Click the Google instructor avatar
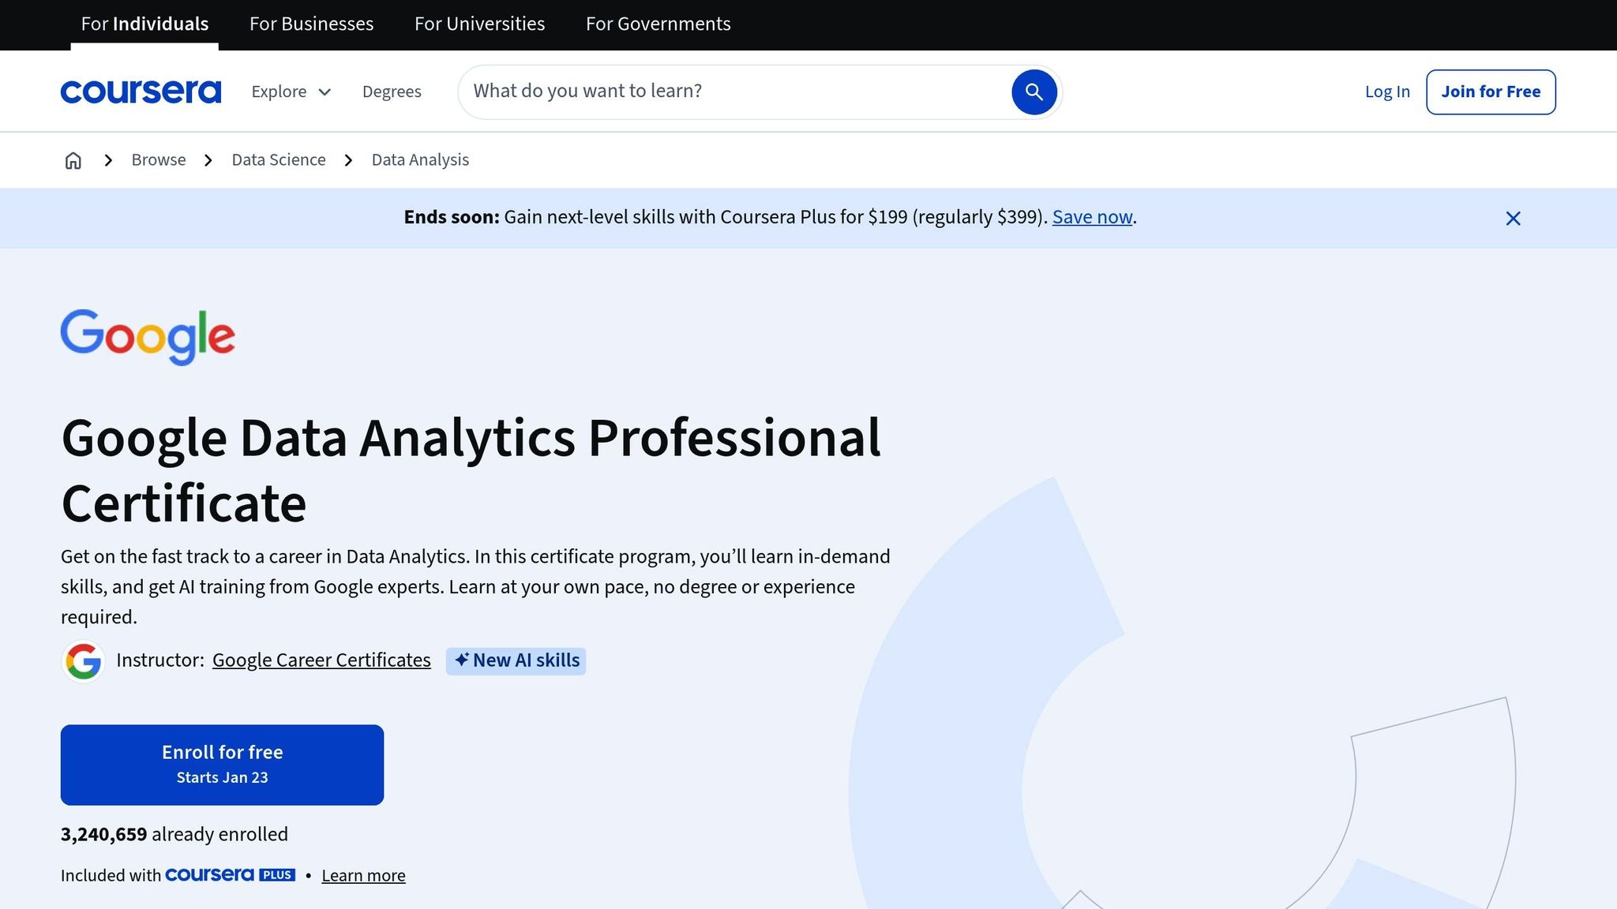The width and height of the screenshot is (1617, 909). (x=83, y=660)
